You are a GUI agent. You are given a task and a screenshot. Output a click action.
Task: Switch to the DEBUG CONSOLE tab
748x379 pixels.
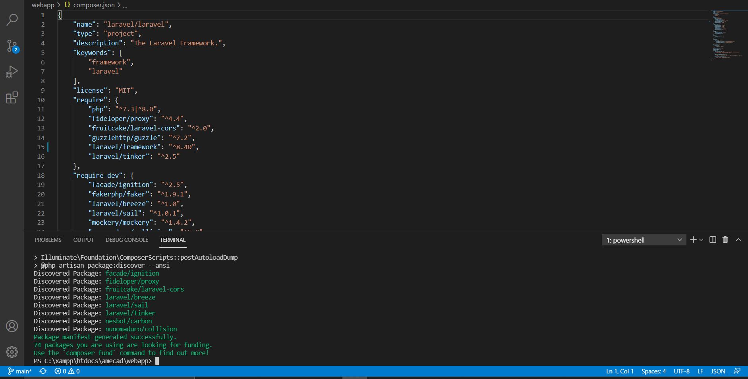pyautogui.click(x=127, y=240)
